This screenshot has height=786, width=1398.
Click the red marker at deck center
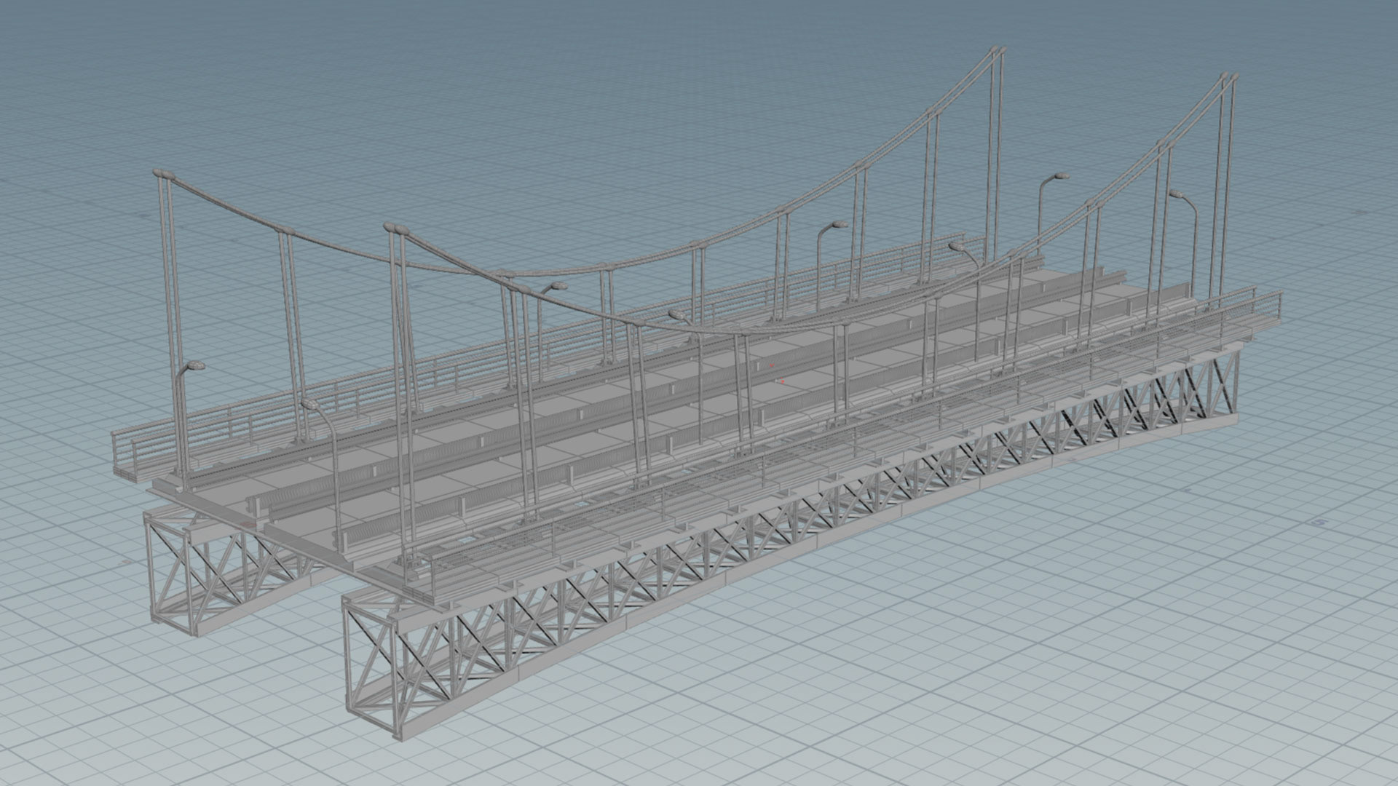pos(782,381)
